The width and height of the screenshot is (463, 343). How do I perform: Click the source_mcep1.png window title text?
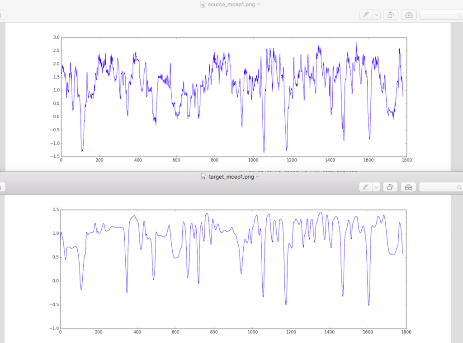pyautogui.click(x=231, y=5)
